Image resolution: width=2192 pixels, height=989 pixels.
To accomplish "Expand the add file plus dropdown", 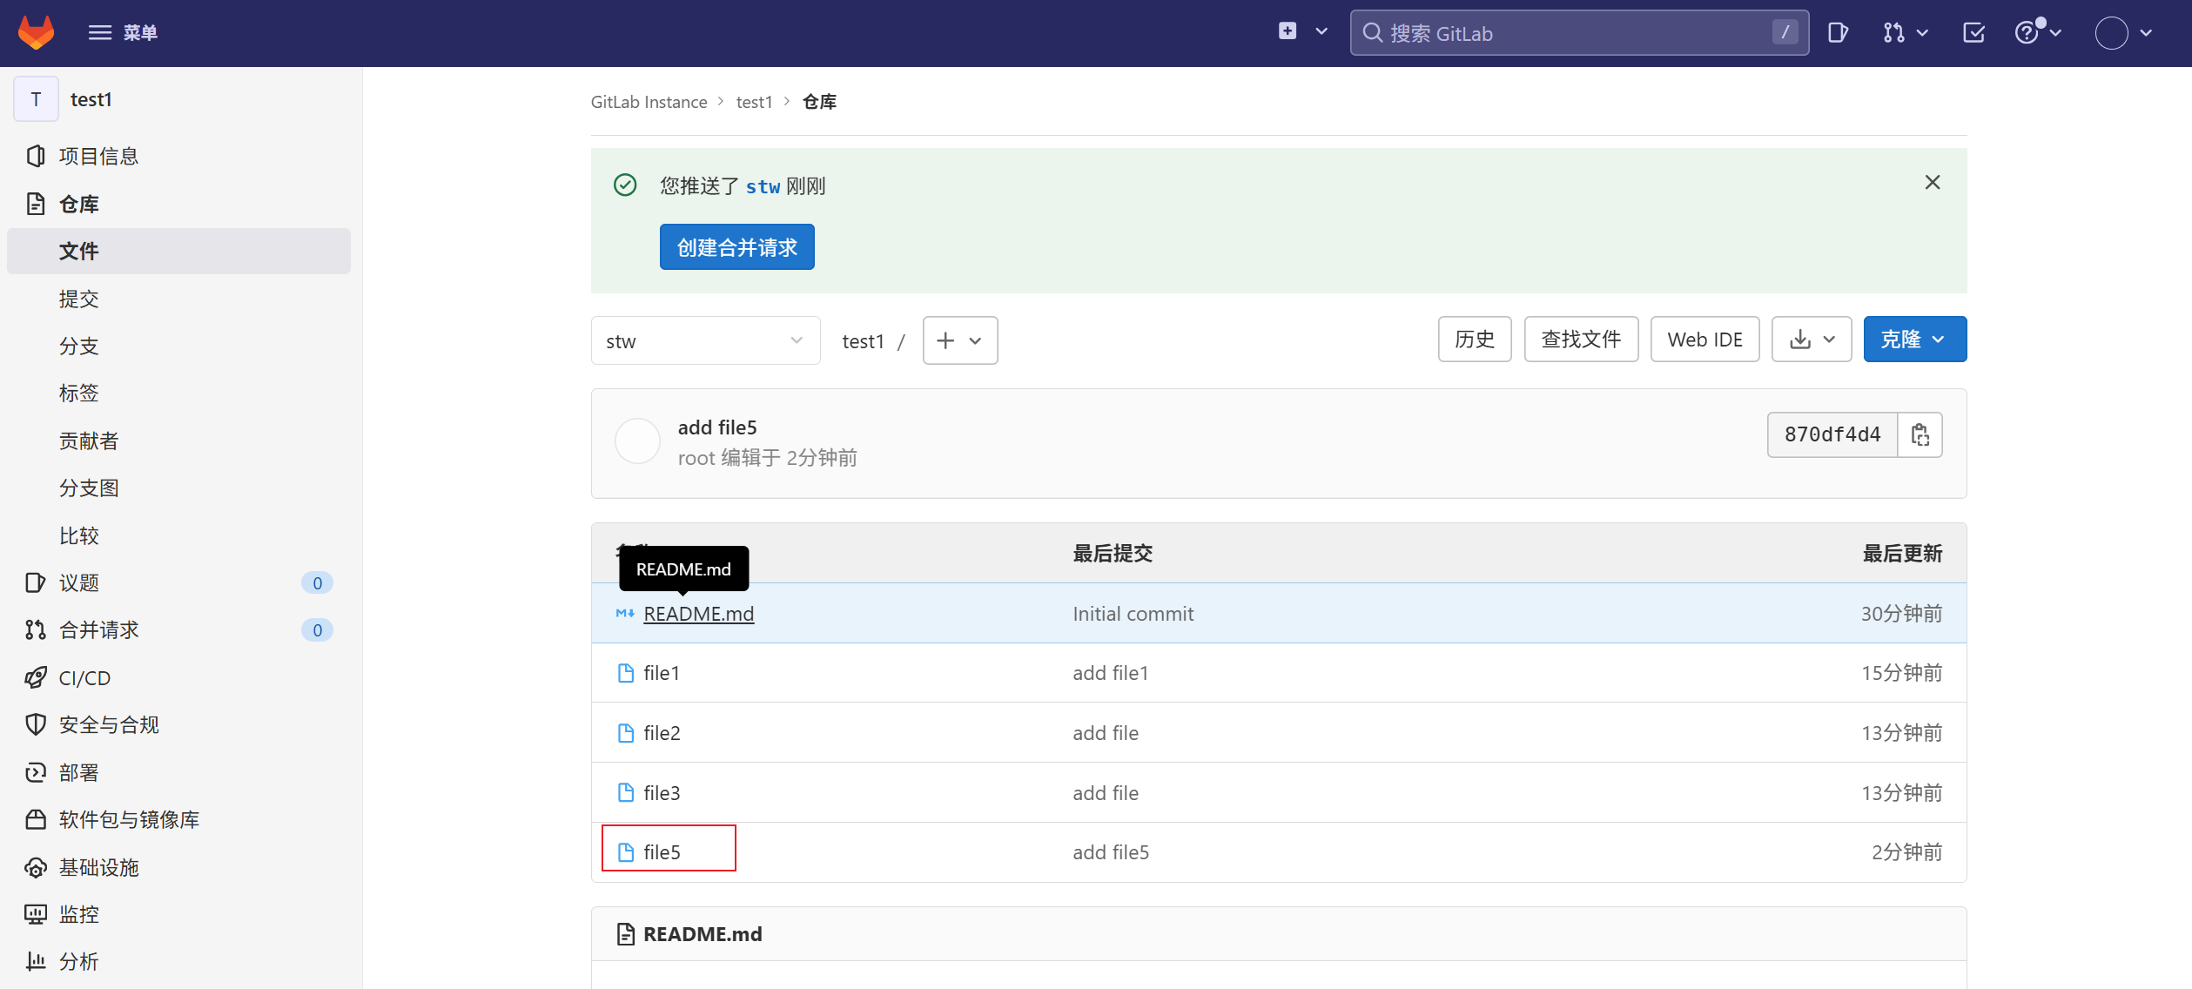I will pos(959,340).
